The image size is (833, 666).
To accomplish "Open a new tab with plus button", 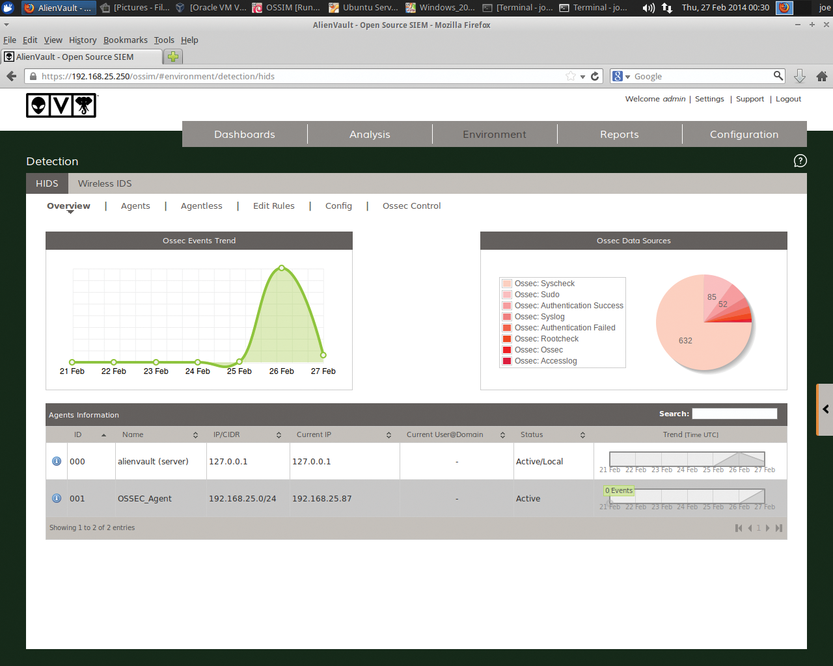I will click(x=173, y=57).
